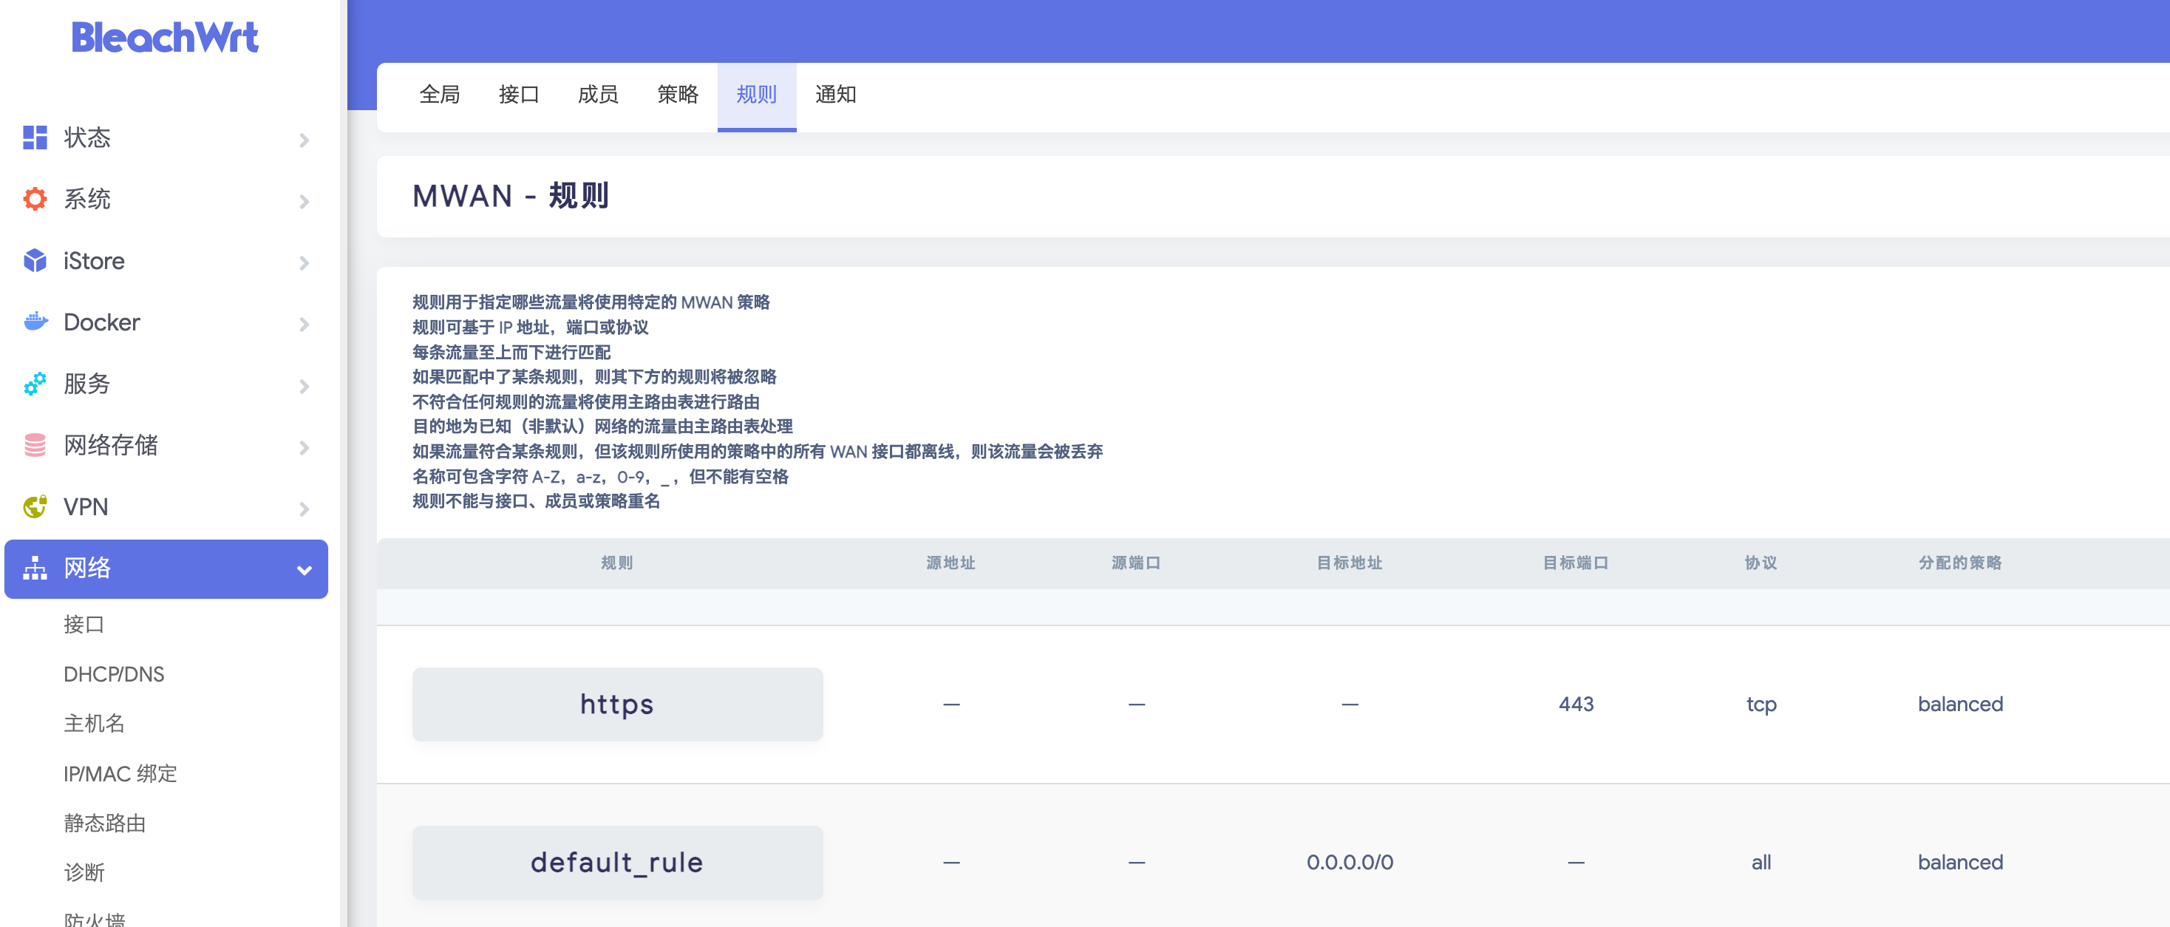Click the 源端口 column header
The image size is (2170, 927).
[1137, 563]
